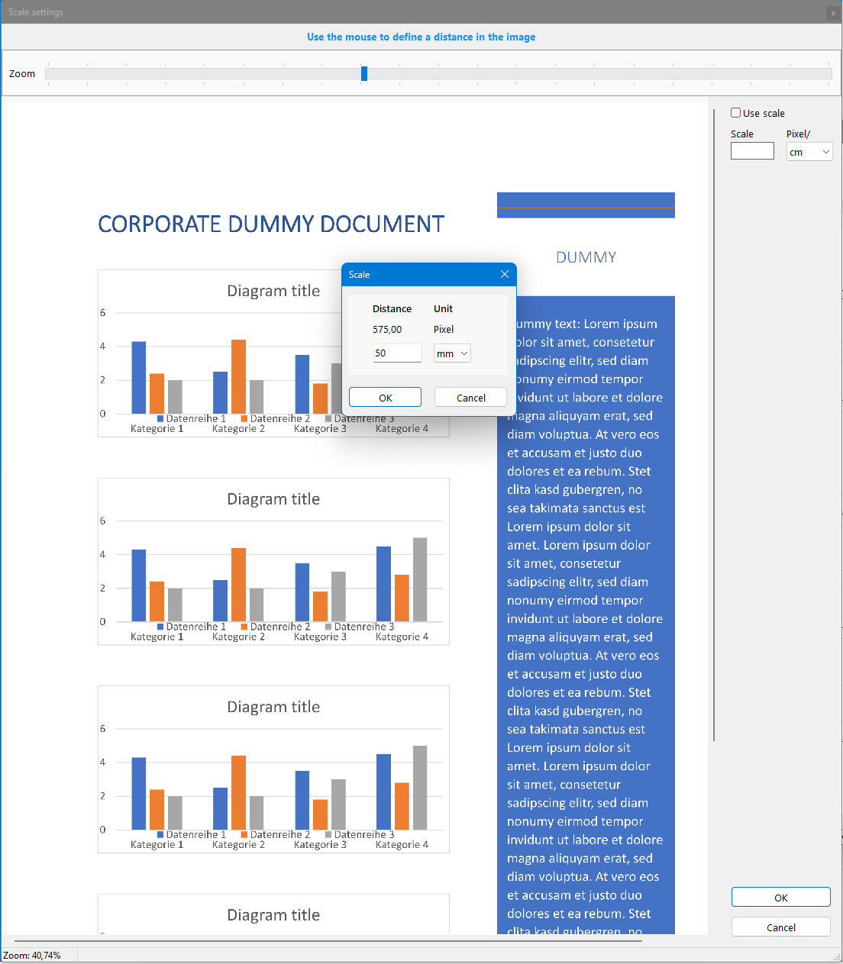Enable the Use scale checkbox

pyautogui.click(x=736, y=113)
